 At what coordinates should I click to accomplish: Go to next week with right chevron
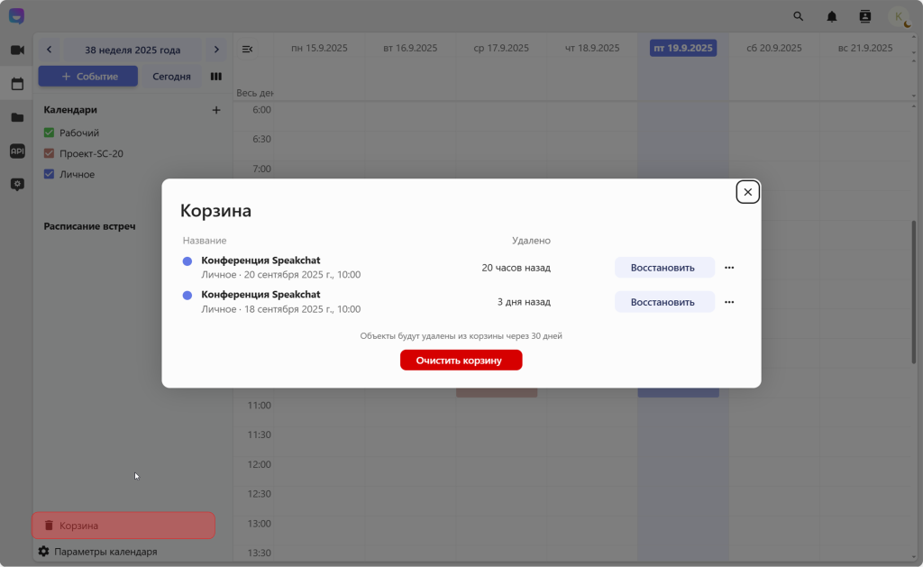216,50
